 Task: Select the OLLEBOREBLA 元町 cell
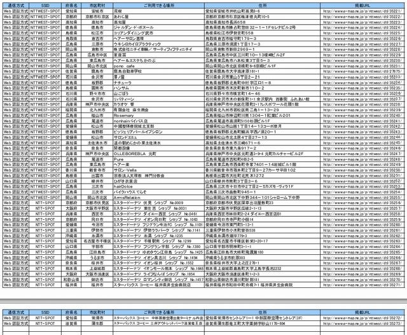click(158, 154)
